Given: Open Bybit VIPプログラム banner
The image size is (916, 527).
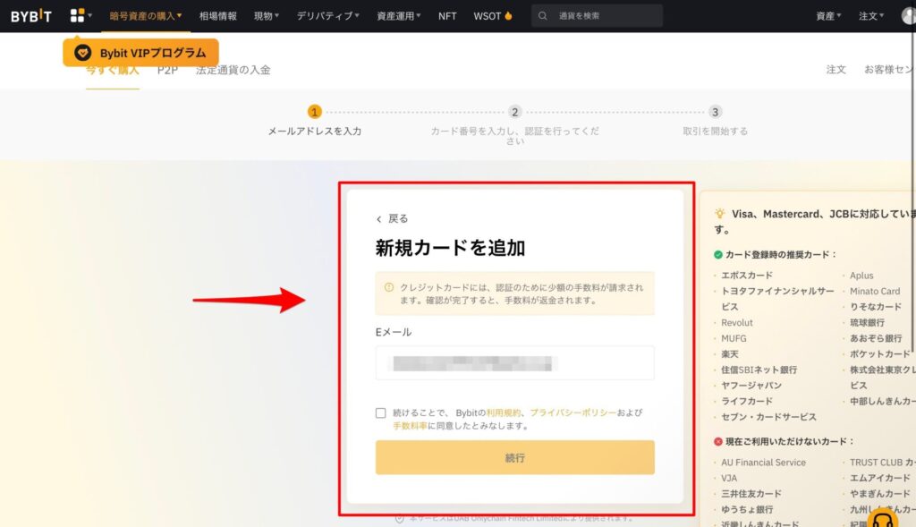Looking at the screenshot, I should coord(140,53).
